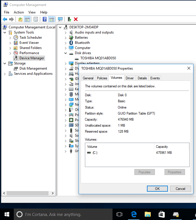Switch to the General tab
This screenshot has width=196, height=220.
click(88, 78)
